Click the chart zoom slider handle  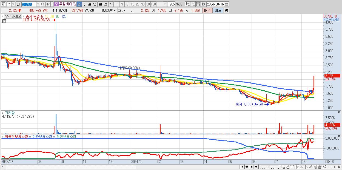(269, 166)
